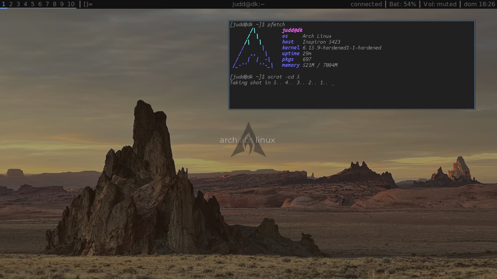Click the Bat: 54% battery status

[x=403, y=4]
